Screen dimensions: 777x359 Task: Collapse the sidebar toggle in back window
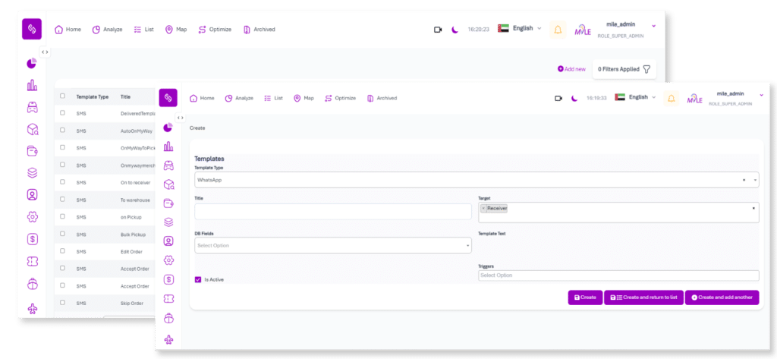(x=45, y=52)
